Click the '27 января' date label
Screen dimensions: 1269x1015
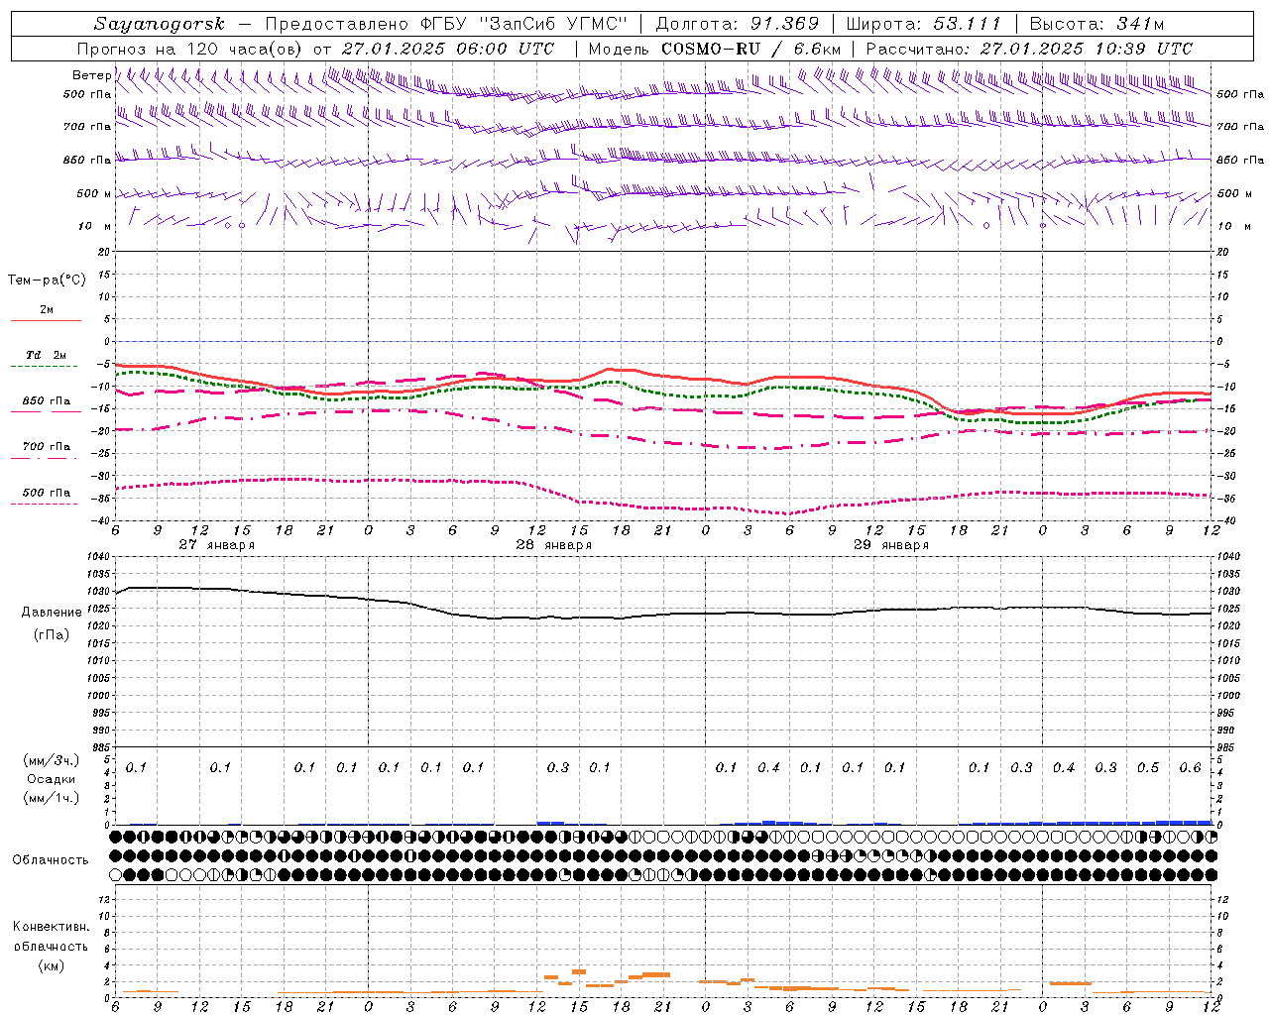click(216, 545)
